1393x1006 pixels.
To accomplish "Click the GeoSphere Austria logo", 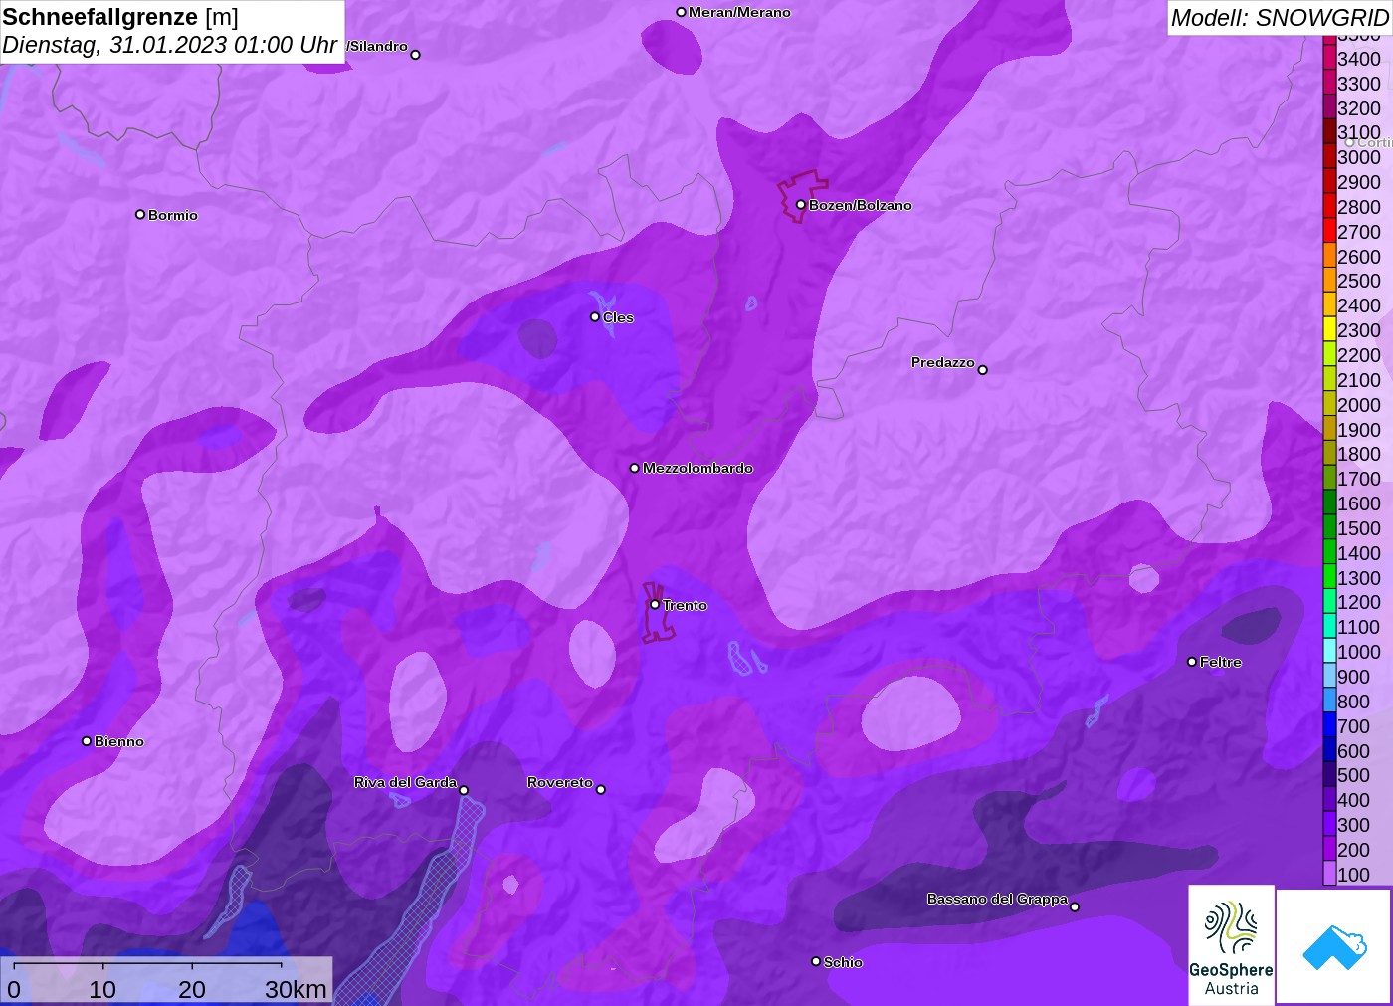I will pos(1231,944).
